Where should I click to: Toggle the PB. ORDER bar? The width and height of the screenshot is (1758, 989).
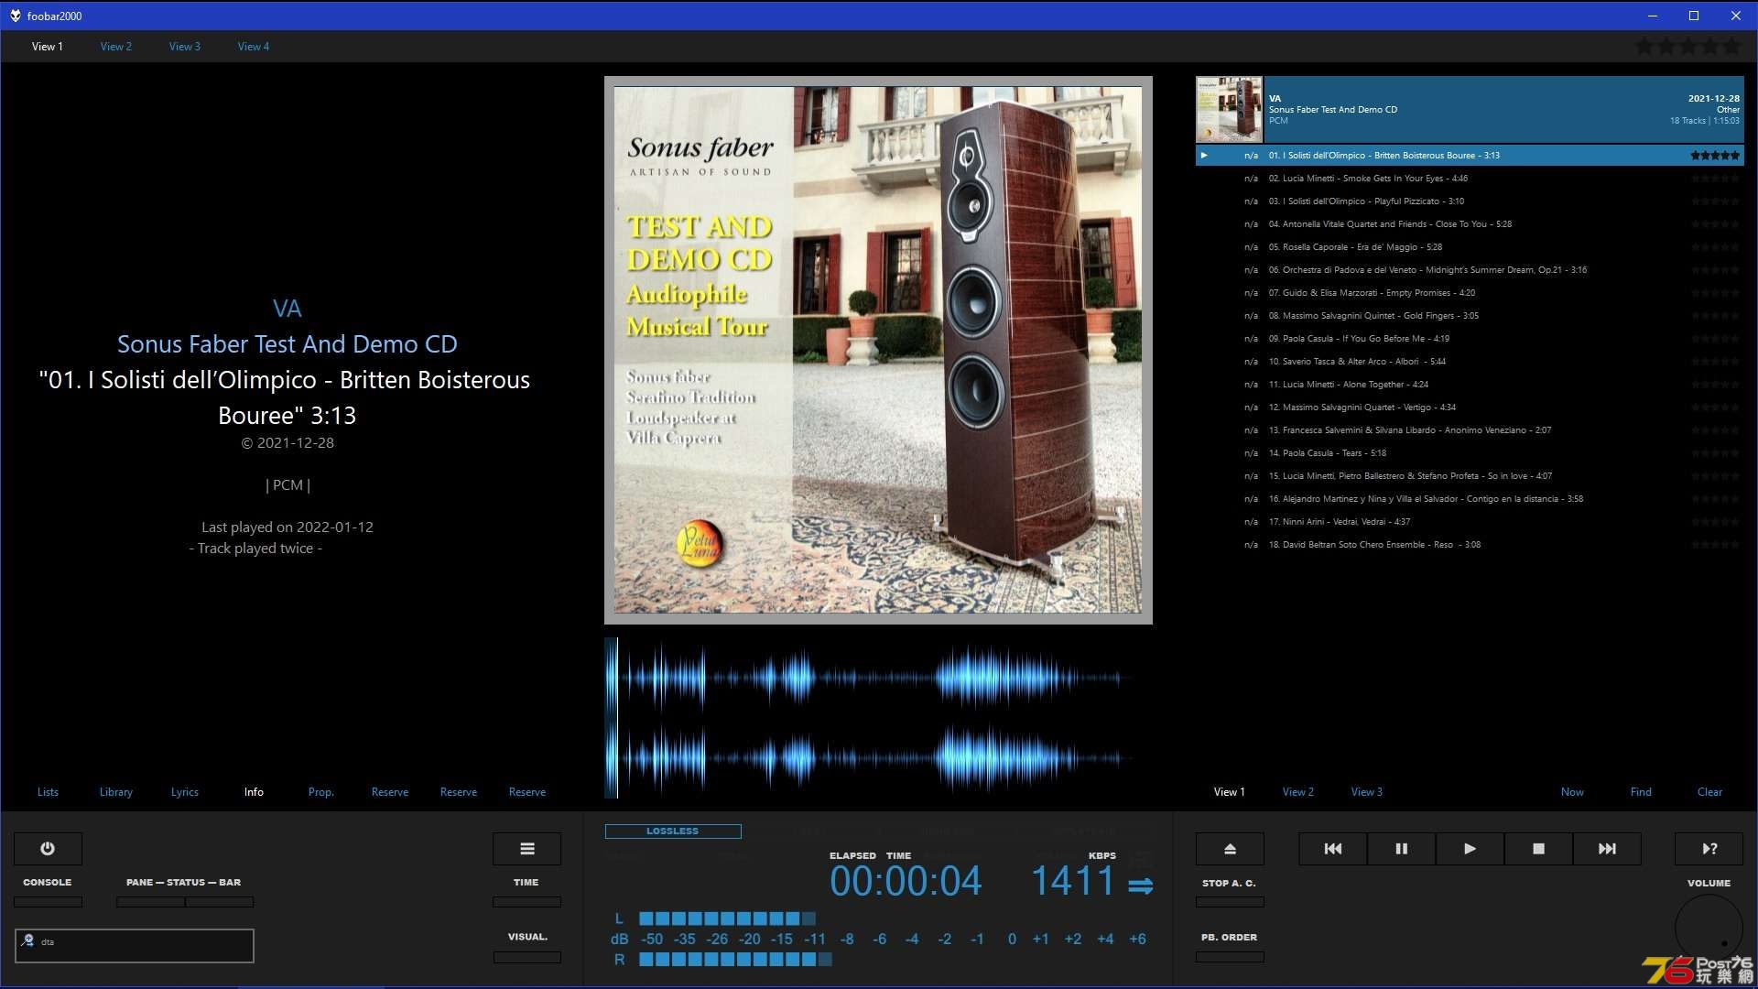(1230, 957)
